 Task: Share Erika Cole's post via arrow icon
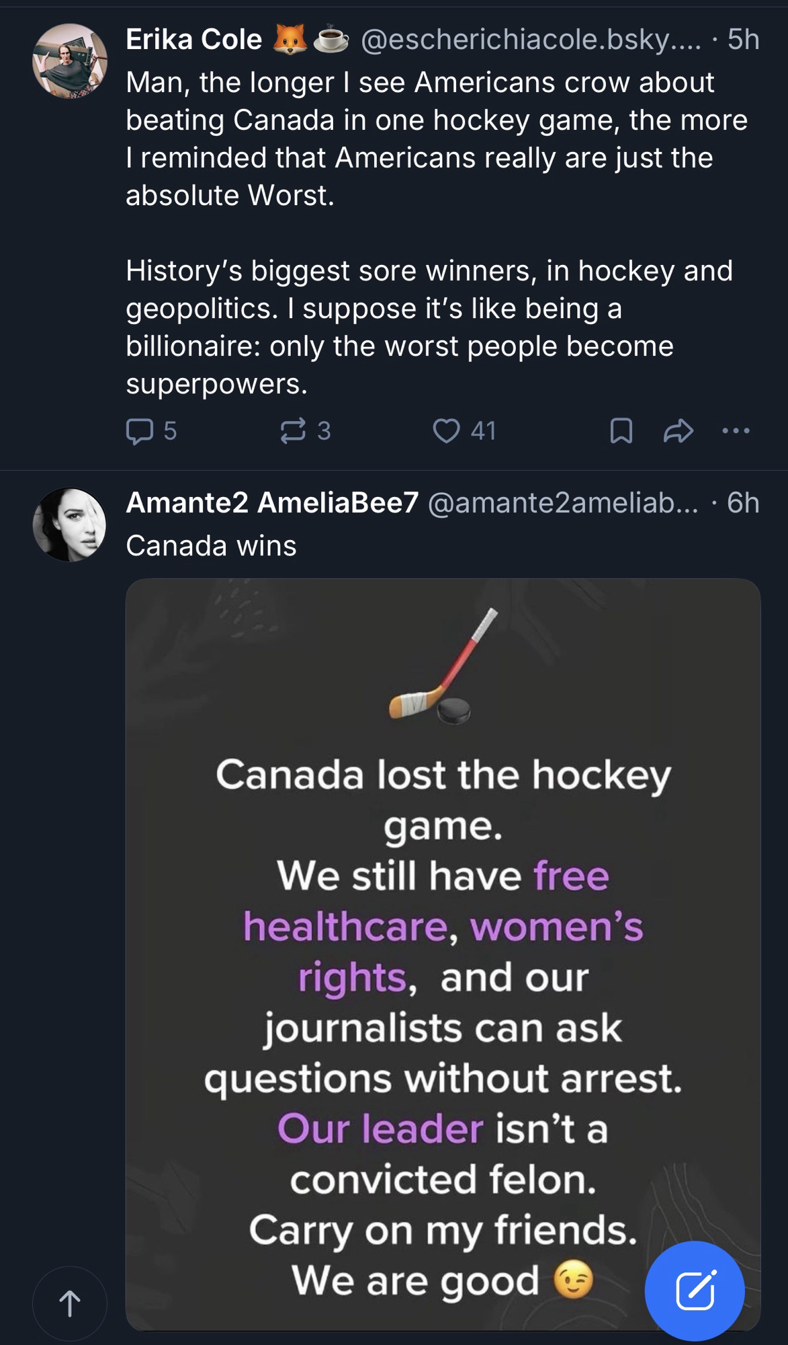tap(678, 431)
